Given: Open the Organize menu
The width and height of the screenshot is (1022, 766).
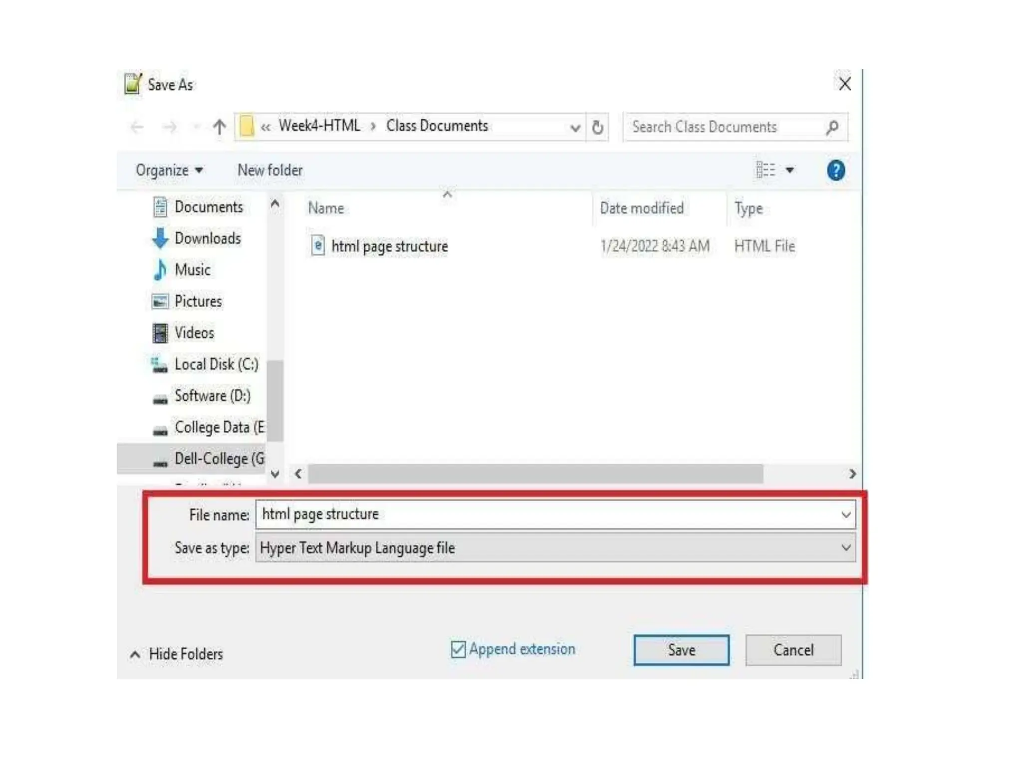Looking at the screenshot, I should [x=169, y=171].
